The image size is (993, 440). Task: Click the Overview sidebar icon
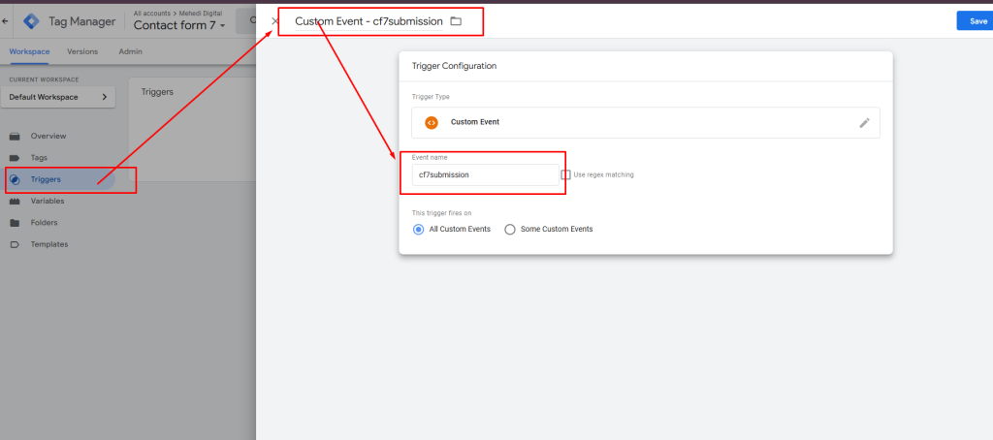click(15, 136)
